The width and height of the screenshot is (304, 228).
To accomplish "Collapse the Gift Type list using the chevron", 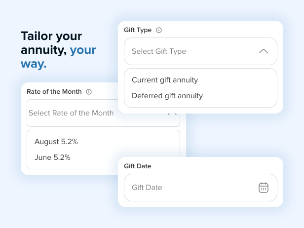I will 264,51.
